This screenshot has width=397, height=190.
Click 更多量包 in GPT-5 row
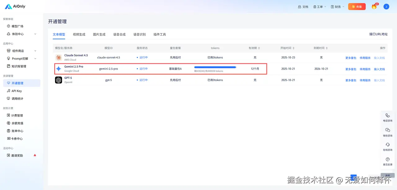coord(351,80)
